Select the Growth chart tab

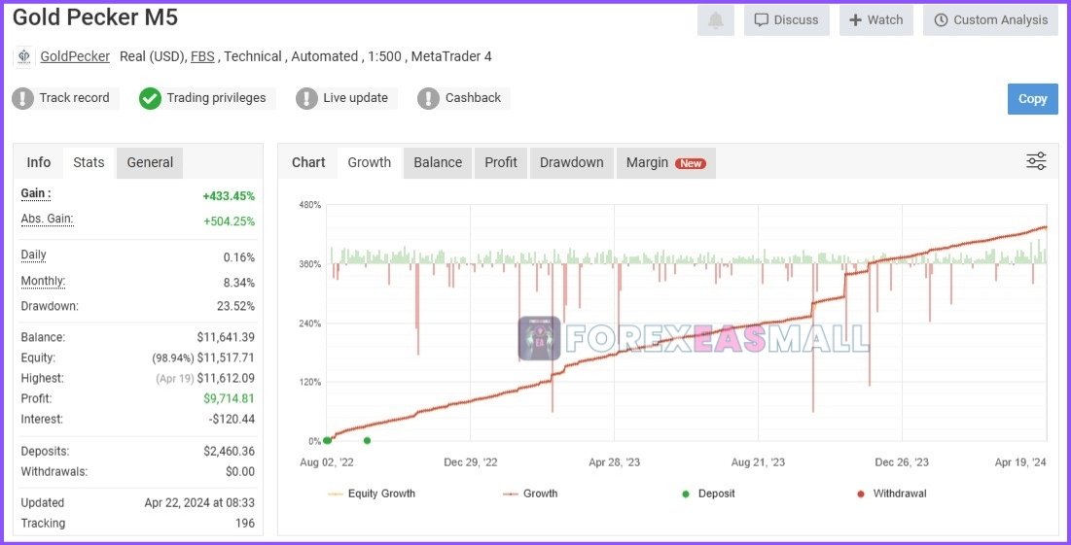[x=370, y=162]
